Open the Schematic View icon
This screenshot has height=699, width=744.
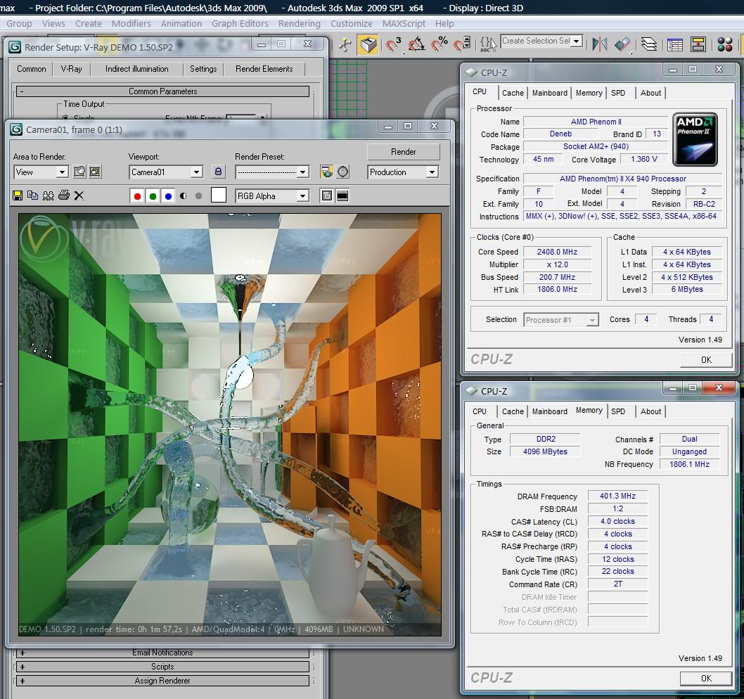[x=698, y=44]
